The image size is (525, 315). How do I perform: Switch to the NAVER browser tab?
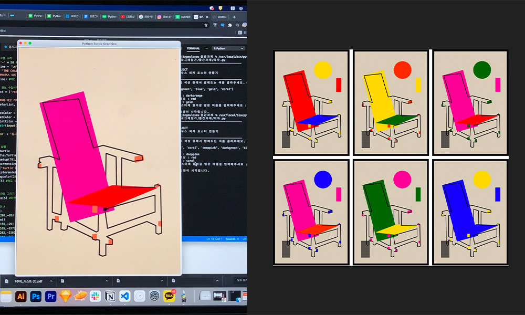[x=183, y=17]
